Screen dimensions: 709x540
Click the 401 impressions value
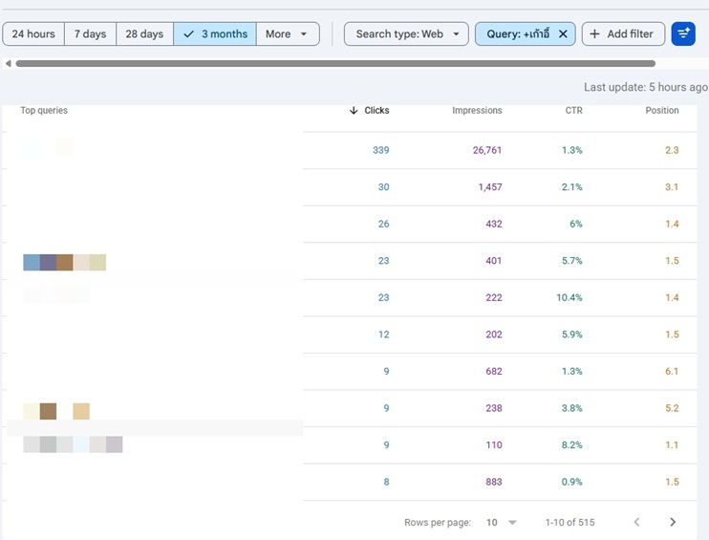point(494,261)
